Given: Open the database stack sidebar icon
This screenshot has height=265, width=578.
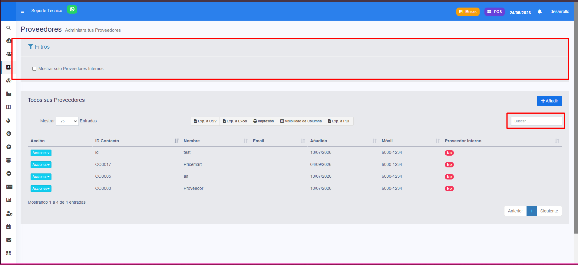Looking at the screenshot, I should [x=8, y=160].
